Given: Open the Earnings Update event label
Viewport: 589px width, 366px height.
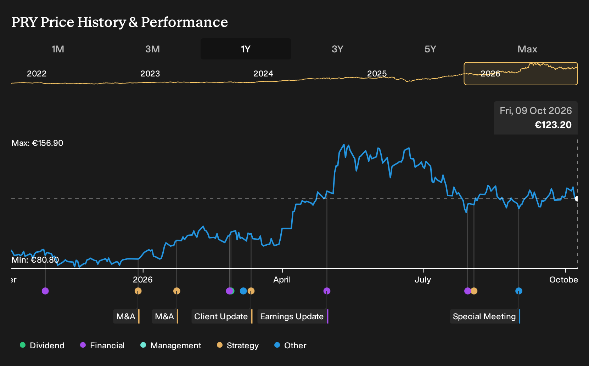Looking at the screenshot, I should point(293,316).
